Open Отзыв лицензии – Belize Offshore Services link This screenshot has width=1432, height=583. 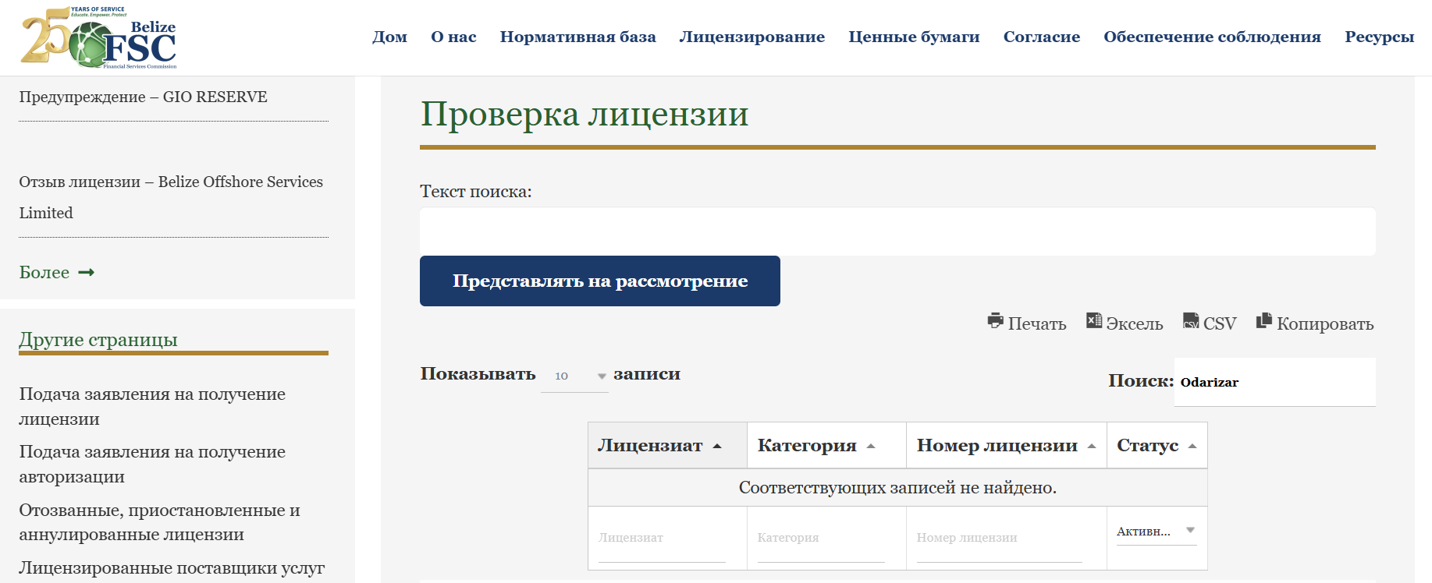171,197
